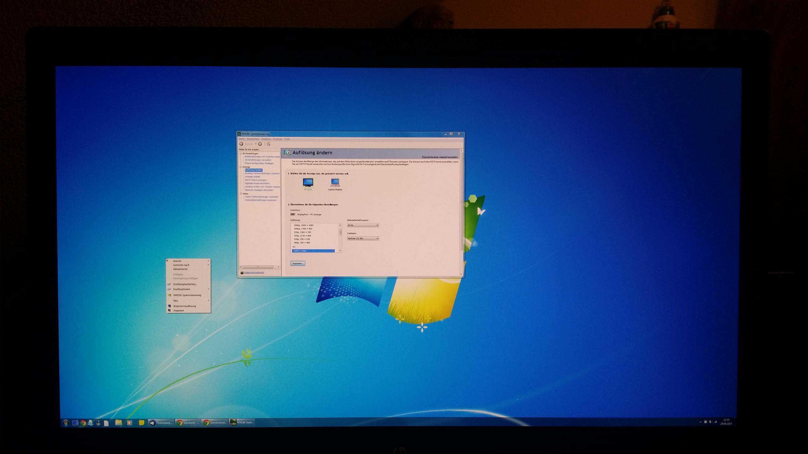Click the Home icon in NVIDIA toolbar
Image resolution: width=808 pixels, height=454 pixels.
[269, 144]
